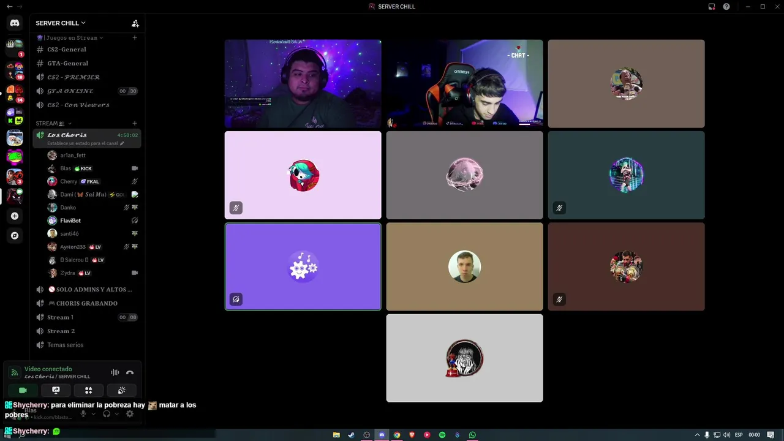Focus the purple FlaviBot gear avatar tile
Screen dimensions: 784x441
(x=303, y=266)
